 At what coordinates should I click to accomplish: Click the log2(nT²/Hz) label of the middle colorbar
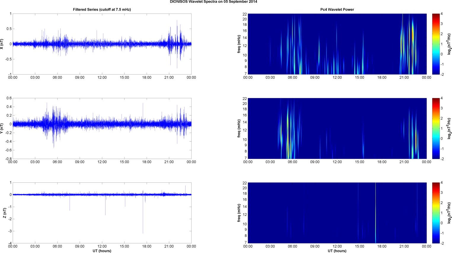[449, 128]
